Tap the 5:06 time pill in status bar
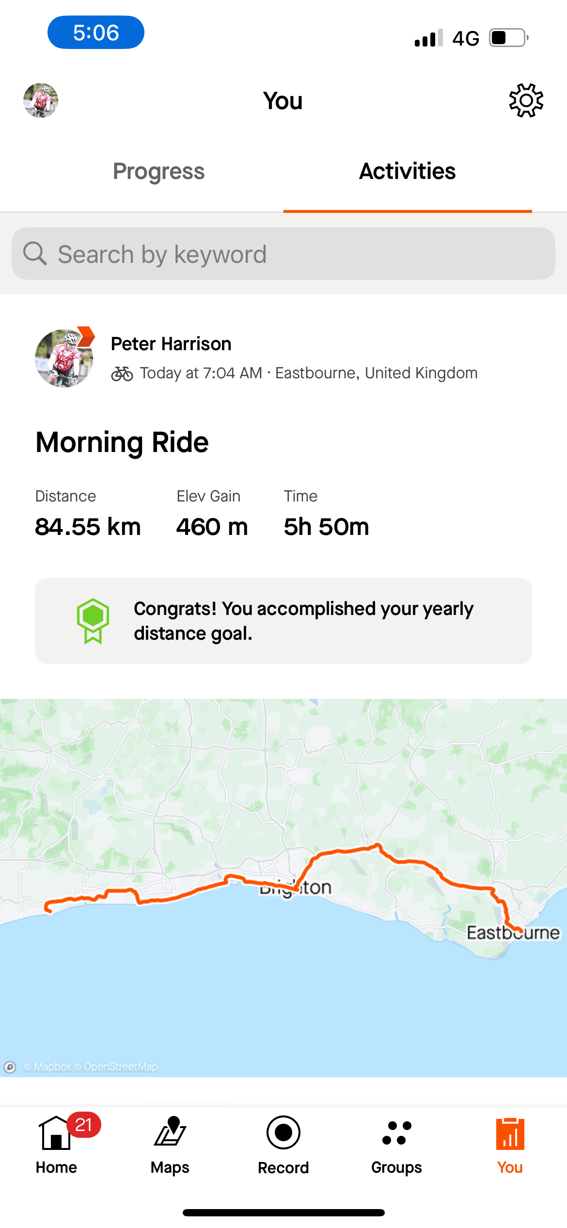Viewport: 567px width, 1228px height. point(96,32)
